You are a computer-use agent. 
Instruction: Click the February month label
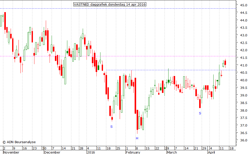point(133,152)
